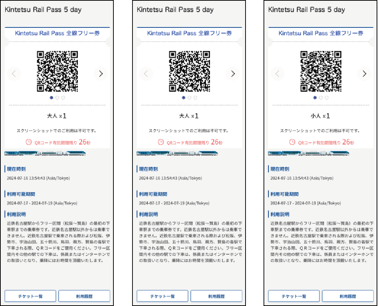Open 利用履歴 on the middle ticket panel
The height and width of the screenshot is (306, 378).
click(217, 296)
